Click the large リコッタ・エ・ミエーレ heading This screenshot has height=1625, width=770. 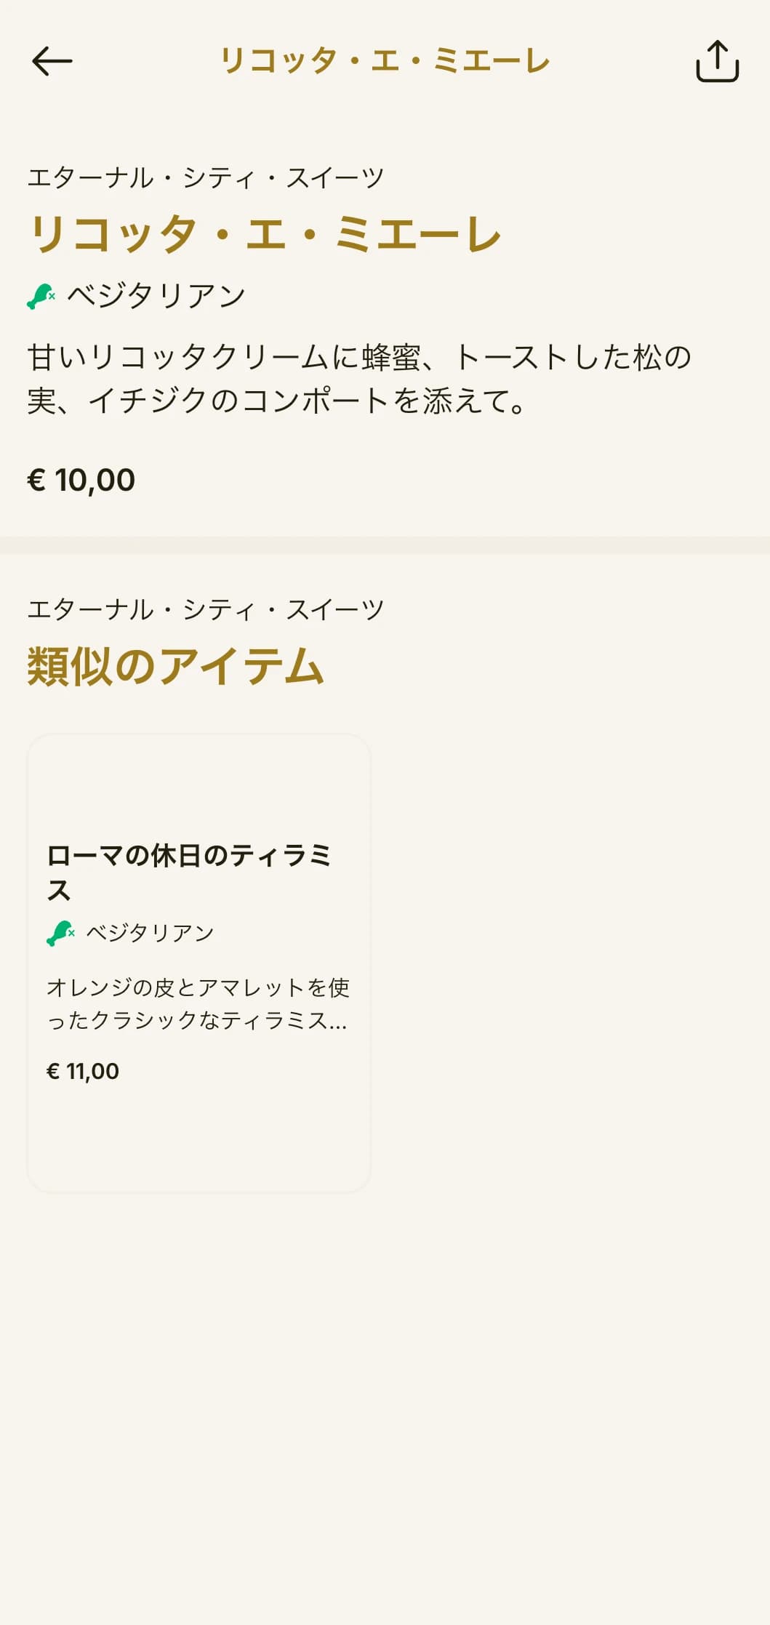[265, 235]
